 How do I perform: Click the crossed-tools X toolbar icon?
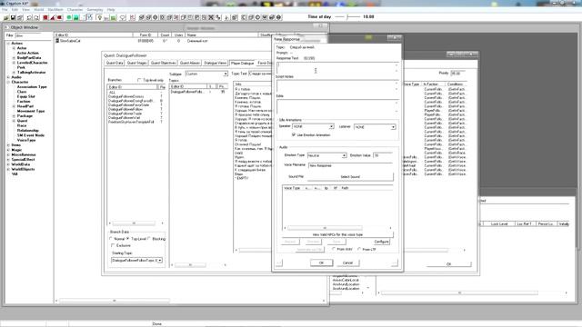click(211, 17)
